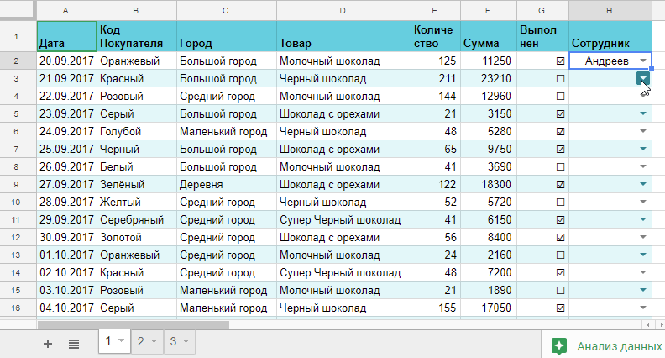The width and height of the screenshot is (665, 358).
Task: Uncheck the box in the 27.09.2017 row
Action: click(560, 184)
